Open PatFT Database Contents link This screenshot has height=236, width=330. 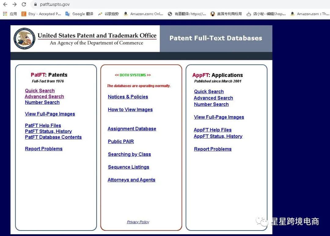tap(53, 137)
